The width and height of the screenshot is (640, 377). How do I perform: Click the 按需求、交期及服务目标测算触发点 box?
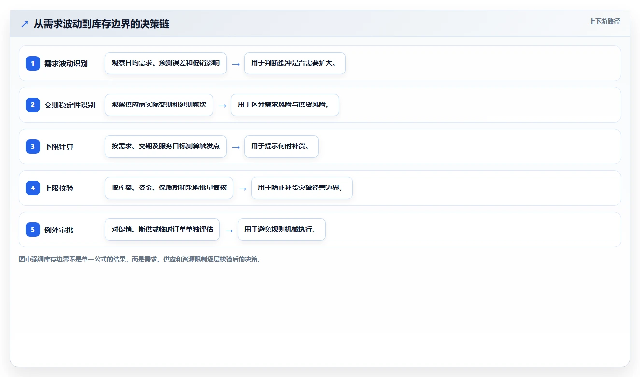coord(166,146)
